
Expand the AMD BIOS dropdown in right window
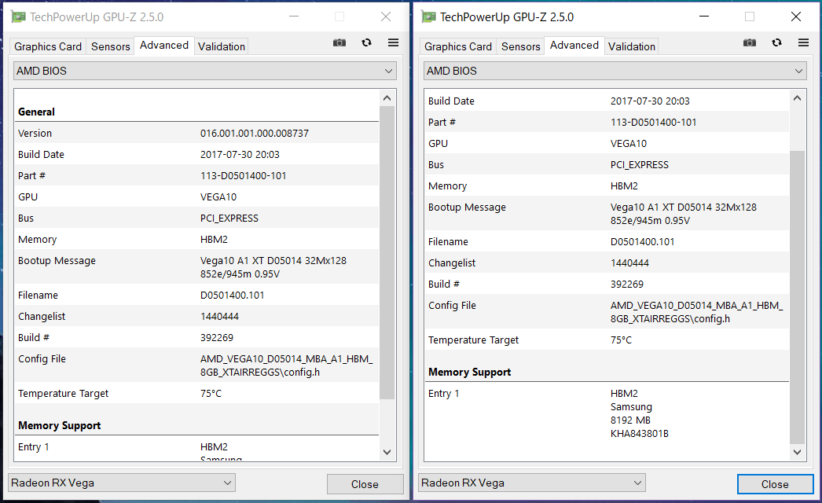coord(615,71)
